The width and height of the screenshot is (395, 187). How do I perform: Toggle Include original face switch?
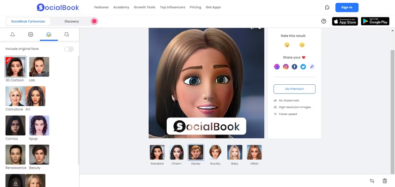tap(69, 49)
